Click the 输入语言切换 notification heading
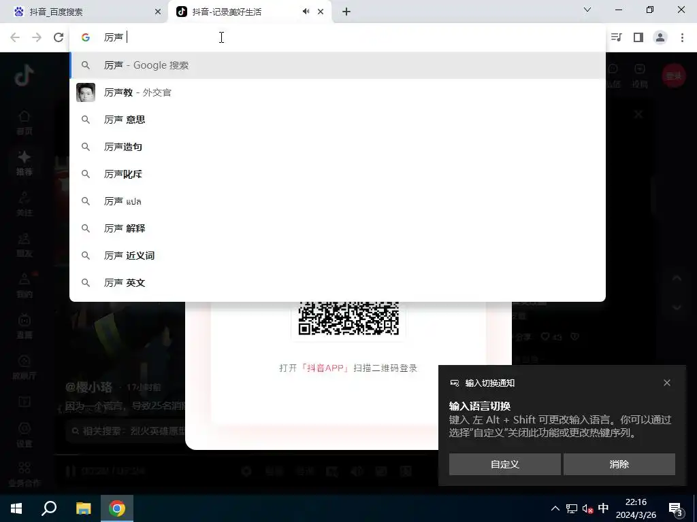This screenshot has width=697, height=522. coord(480,406)
